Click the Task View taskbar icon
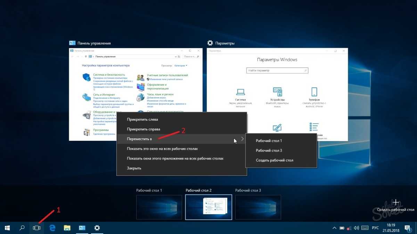417x234 pixels. (x=37, y=228)
